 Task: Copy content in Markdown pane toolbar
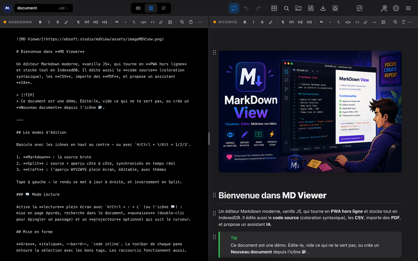pos(182,22)
